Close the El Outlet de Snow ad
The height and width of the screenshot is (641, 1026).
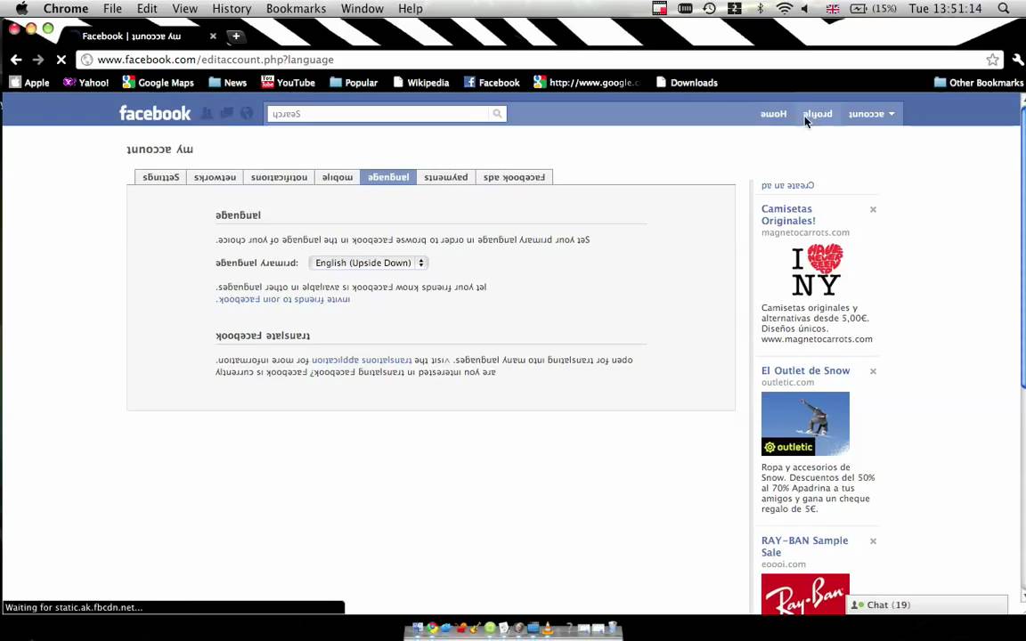[873, 371]
